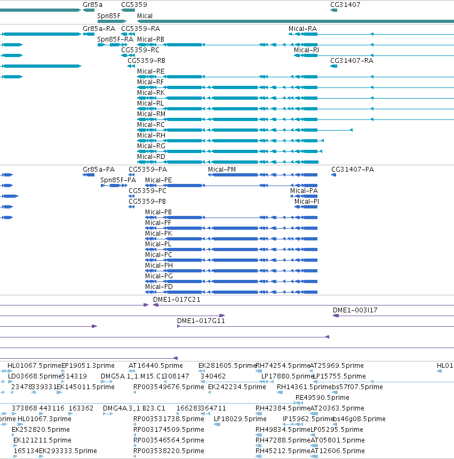Click the DME1-017G11 clone label
The width and height of the screenshot is (454, 459).
(x=201, y=321)
